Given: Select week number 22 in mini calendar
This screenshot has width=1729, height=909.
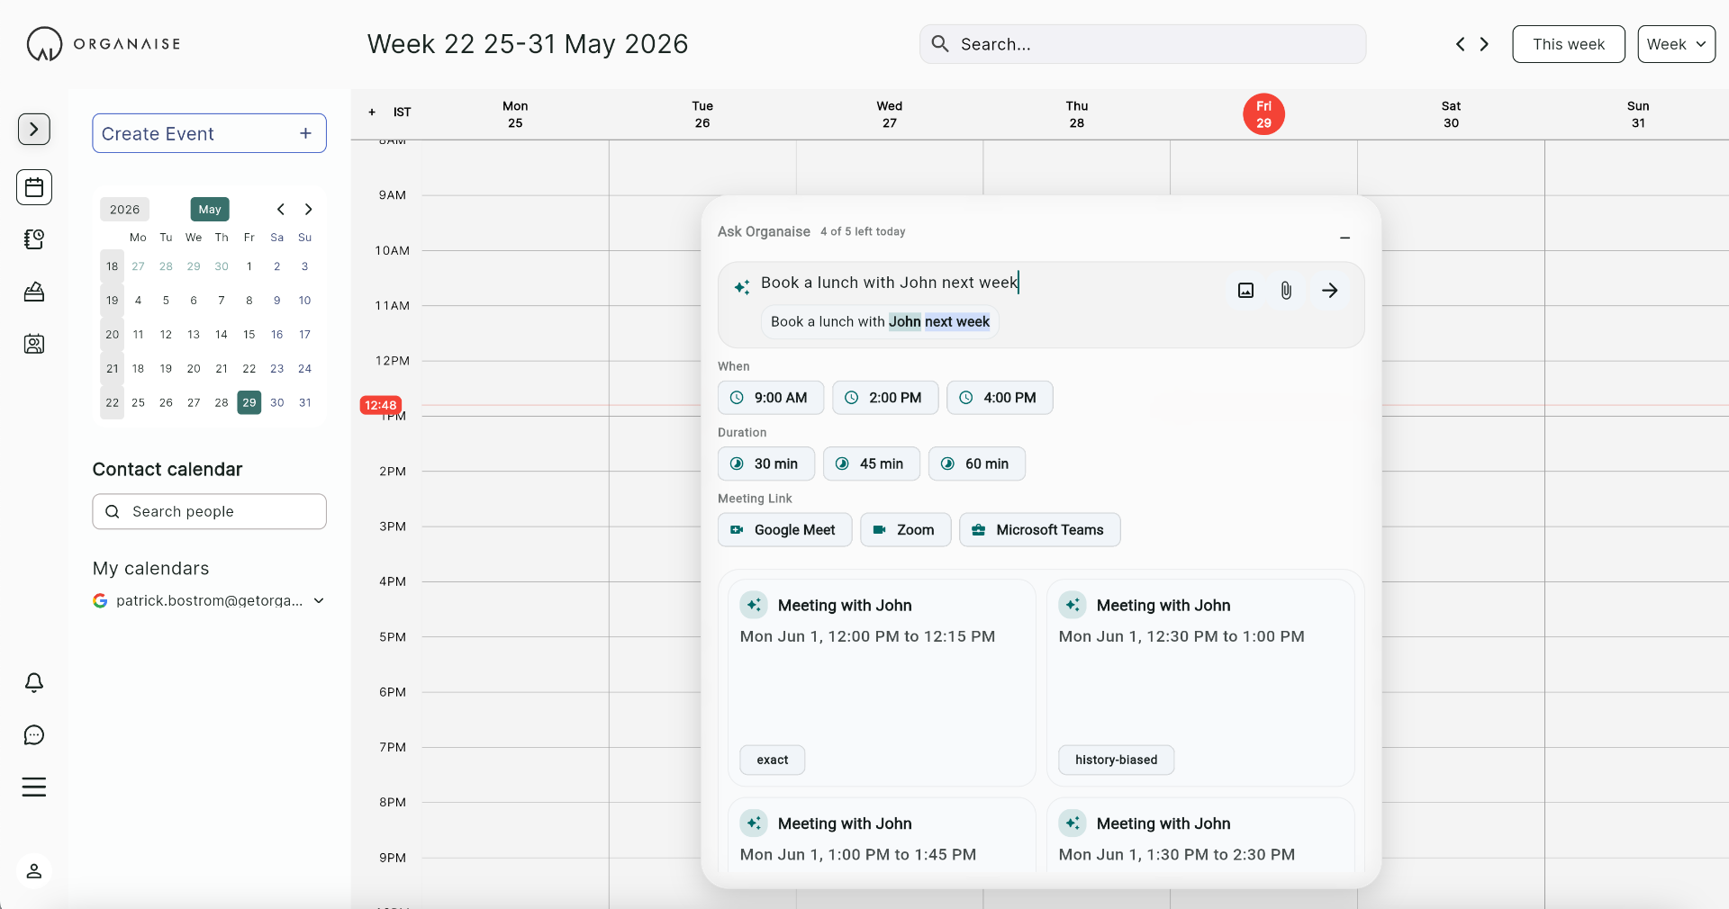Looking at the screenshot, I should (x=112, y=402).
